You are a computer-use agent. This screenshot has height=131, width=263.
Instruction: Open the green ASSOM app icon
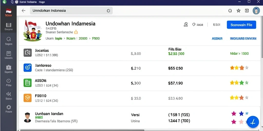pos(27,83)
